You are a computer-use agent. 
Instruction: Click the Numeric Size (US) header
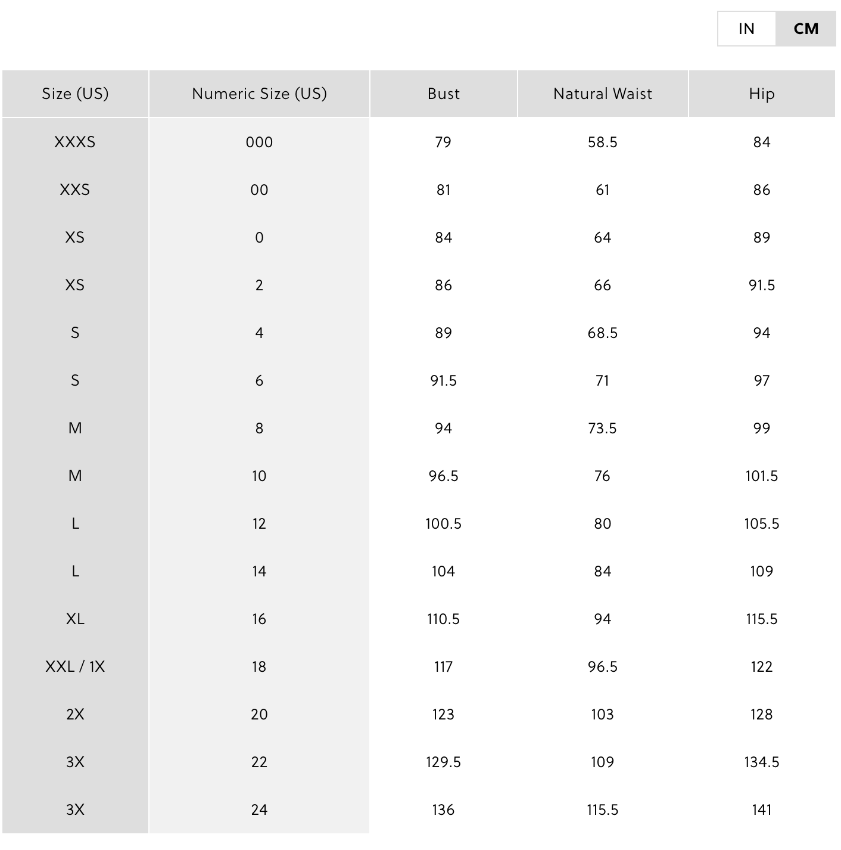(259, 94)
